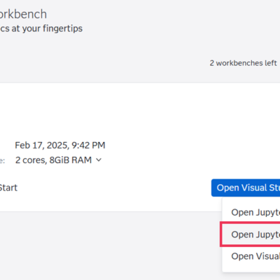Click the blue Open Visual Studio button
Screen dimensions: 280x280
coord(246,188)
